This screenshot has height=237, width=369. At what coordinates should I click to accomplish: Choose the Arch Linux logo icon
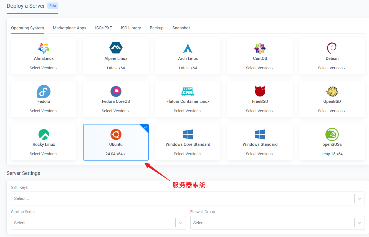click(x=188, y=48)
